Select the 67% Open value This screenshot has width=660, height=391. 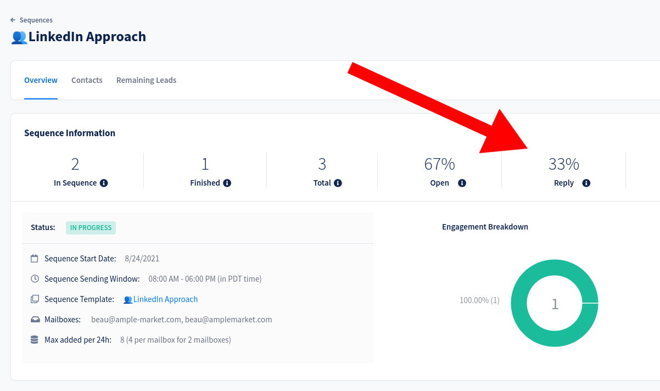tap(439, 164)
